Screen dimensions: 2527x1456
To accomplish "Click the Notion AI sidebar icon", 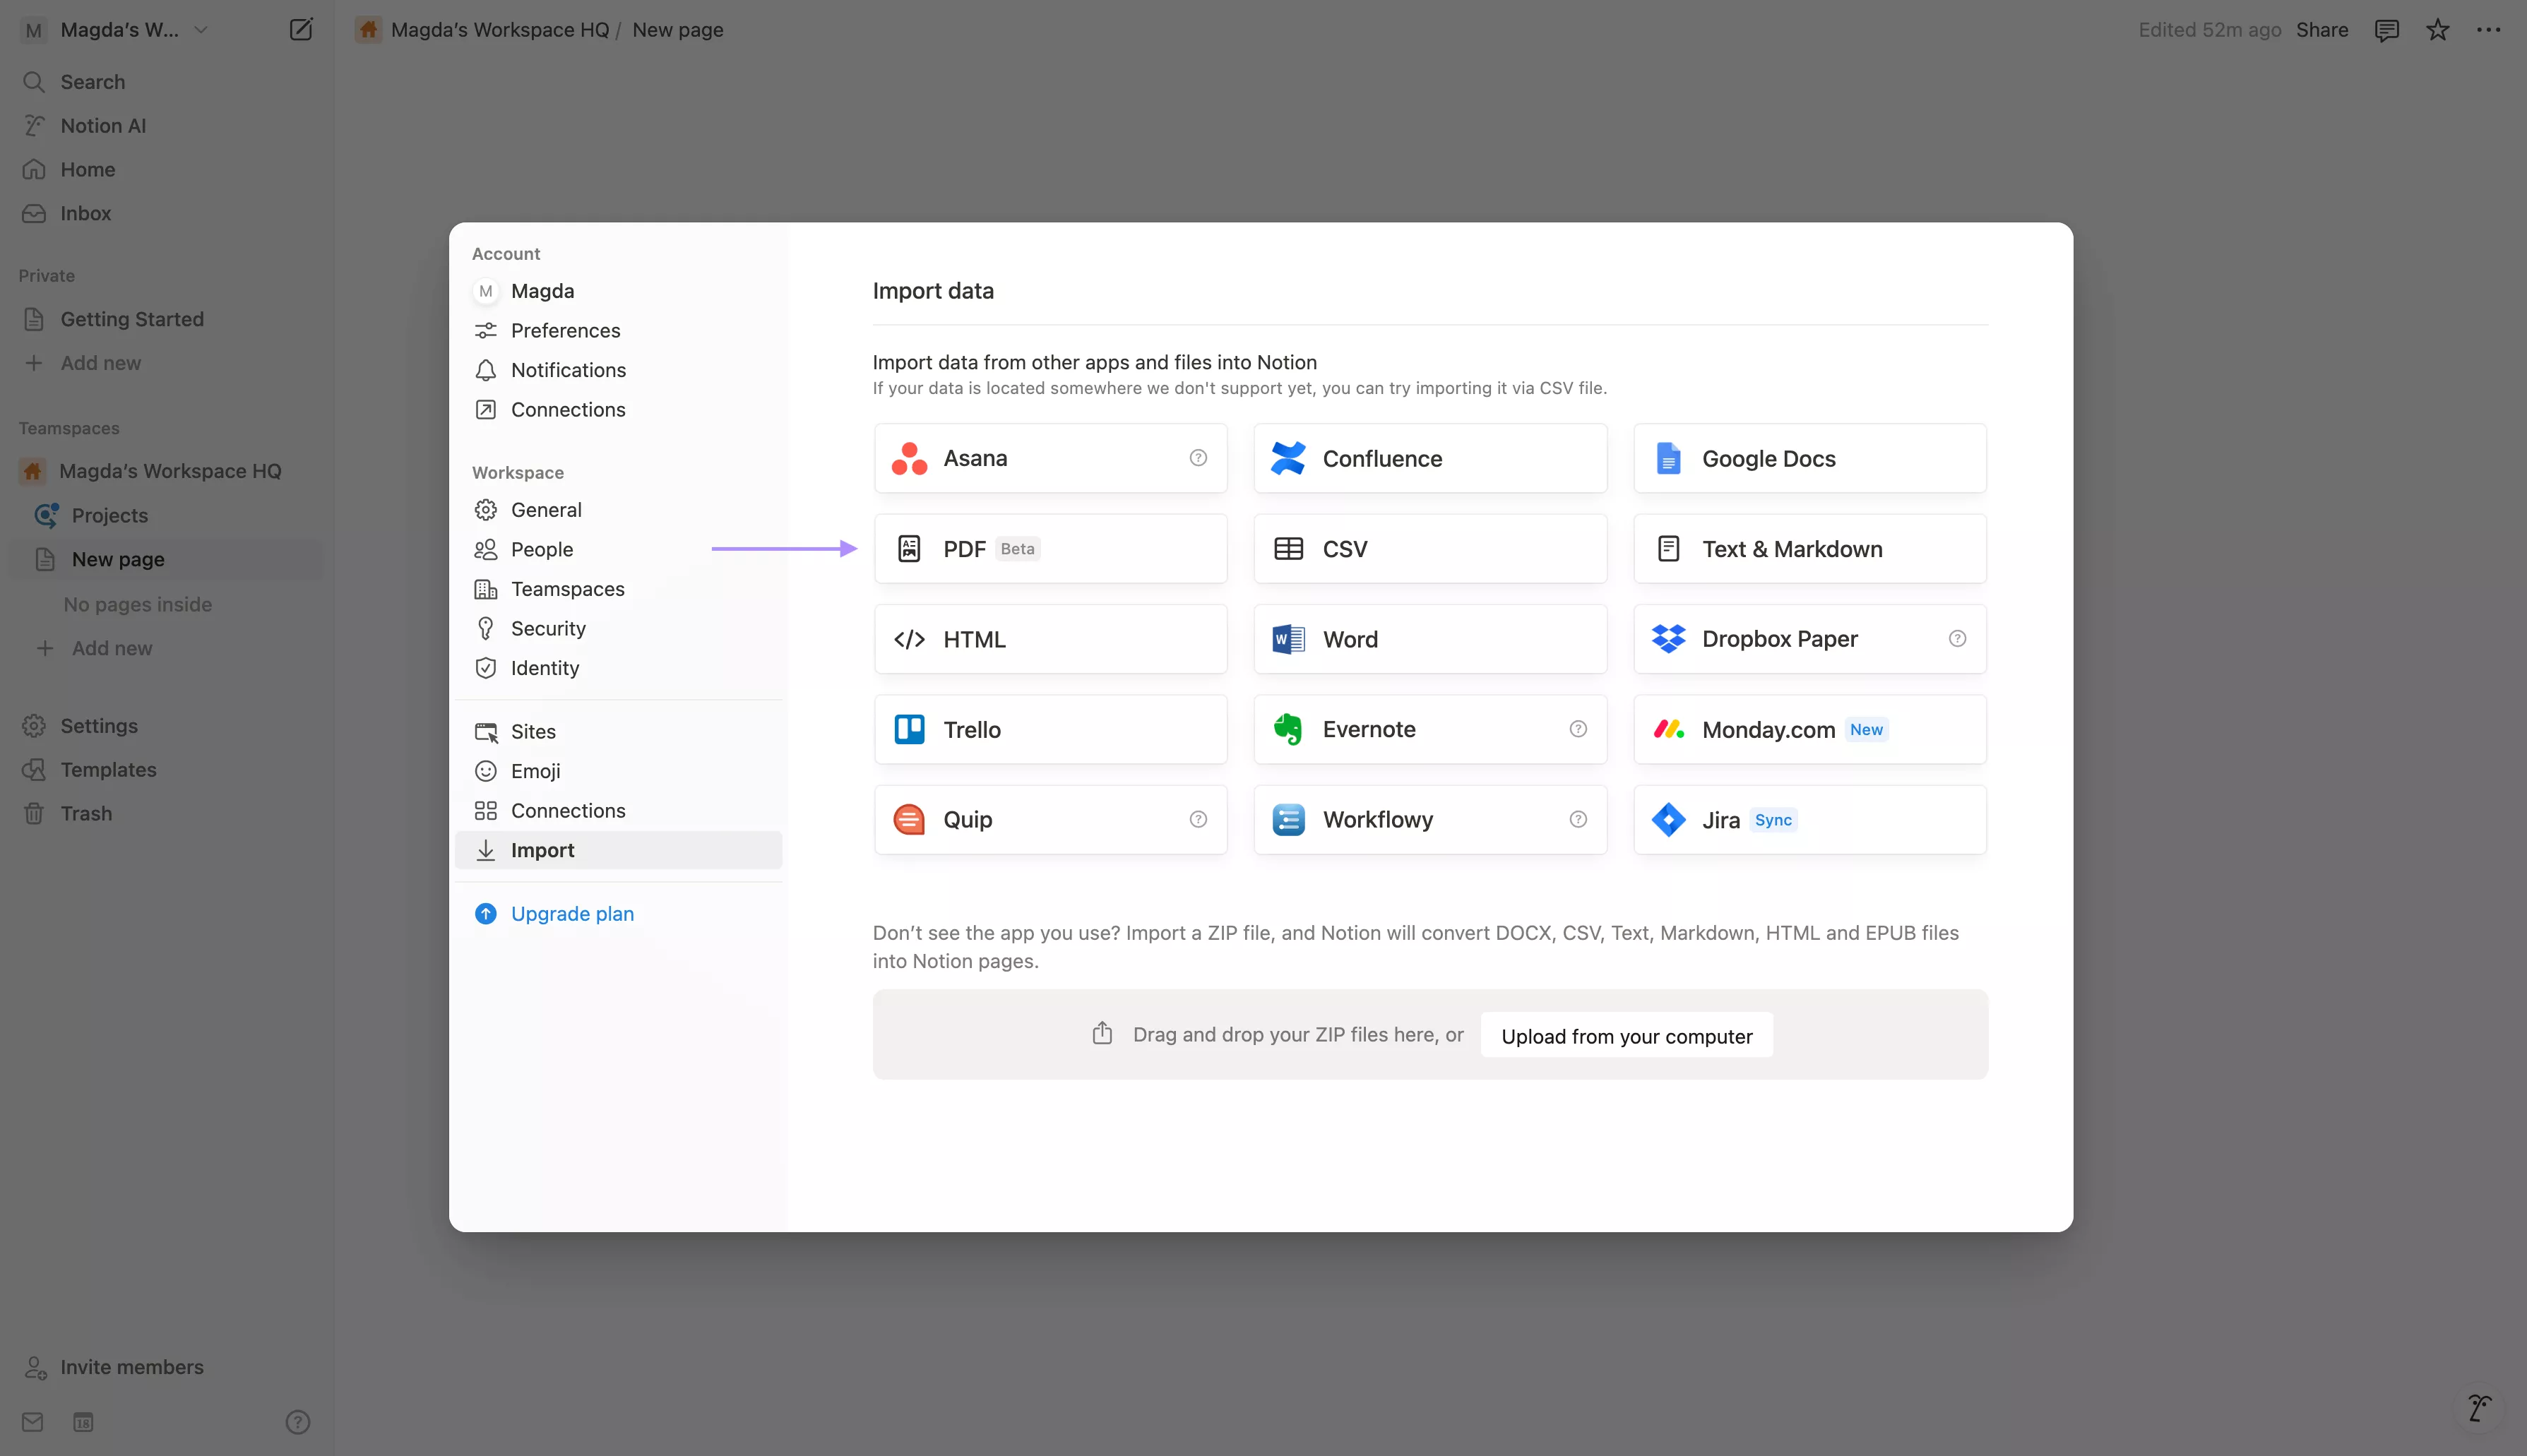I will click(34, 125).
